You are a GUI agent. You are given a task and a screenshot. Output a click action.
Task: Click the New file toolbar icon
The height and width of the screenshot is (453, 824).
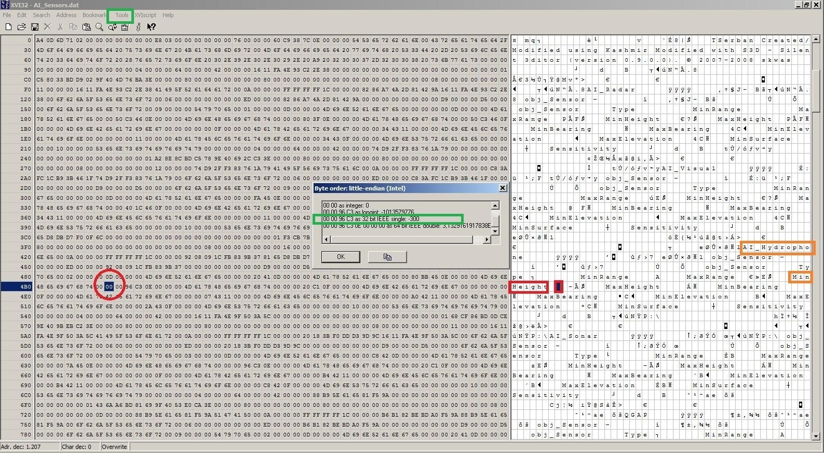pyautogui.click(x=8, y=27)
